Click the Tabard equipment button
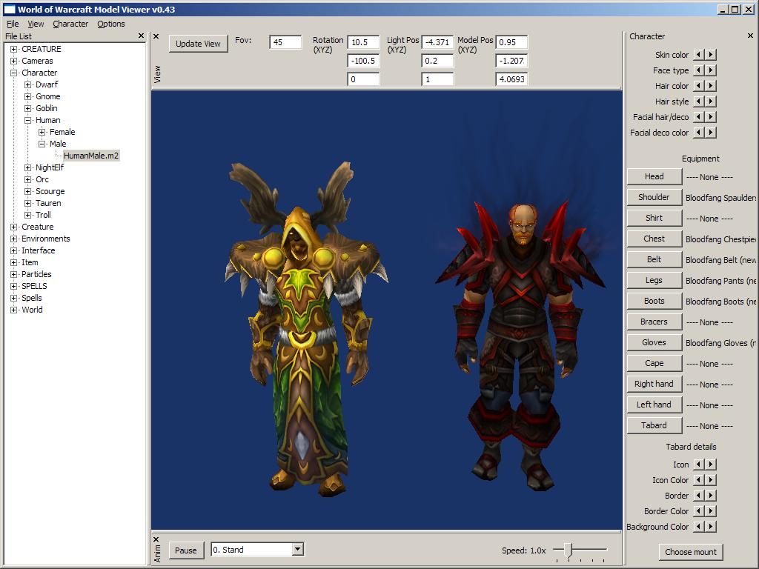The height and width of the screenshot is (569, 759). (x=654, y=425)
